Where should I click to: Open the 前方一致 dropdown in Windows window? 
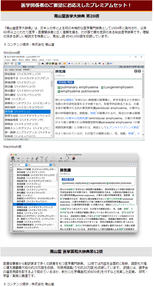(x=15, y=64)
